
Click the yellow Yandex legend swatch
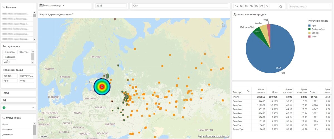click(310, 33)
